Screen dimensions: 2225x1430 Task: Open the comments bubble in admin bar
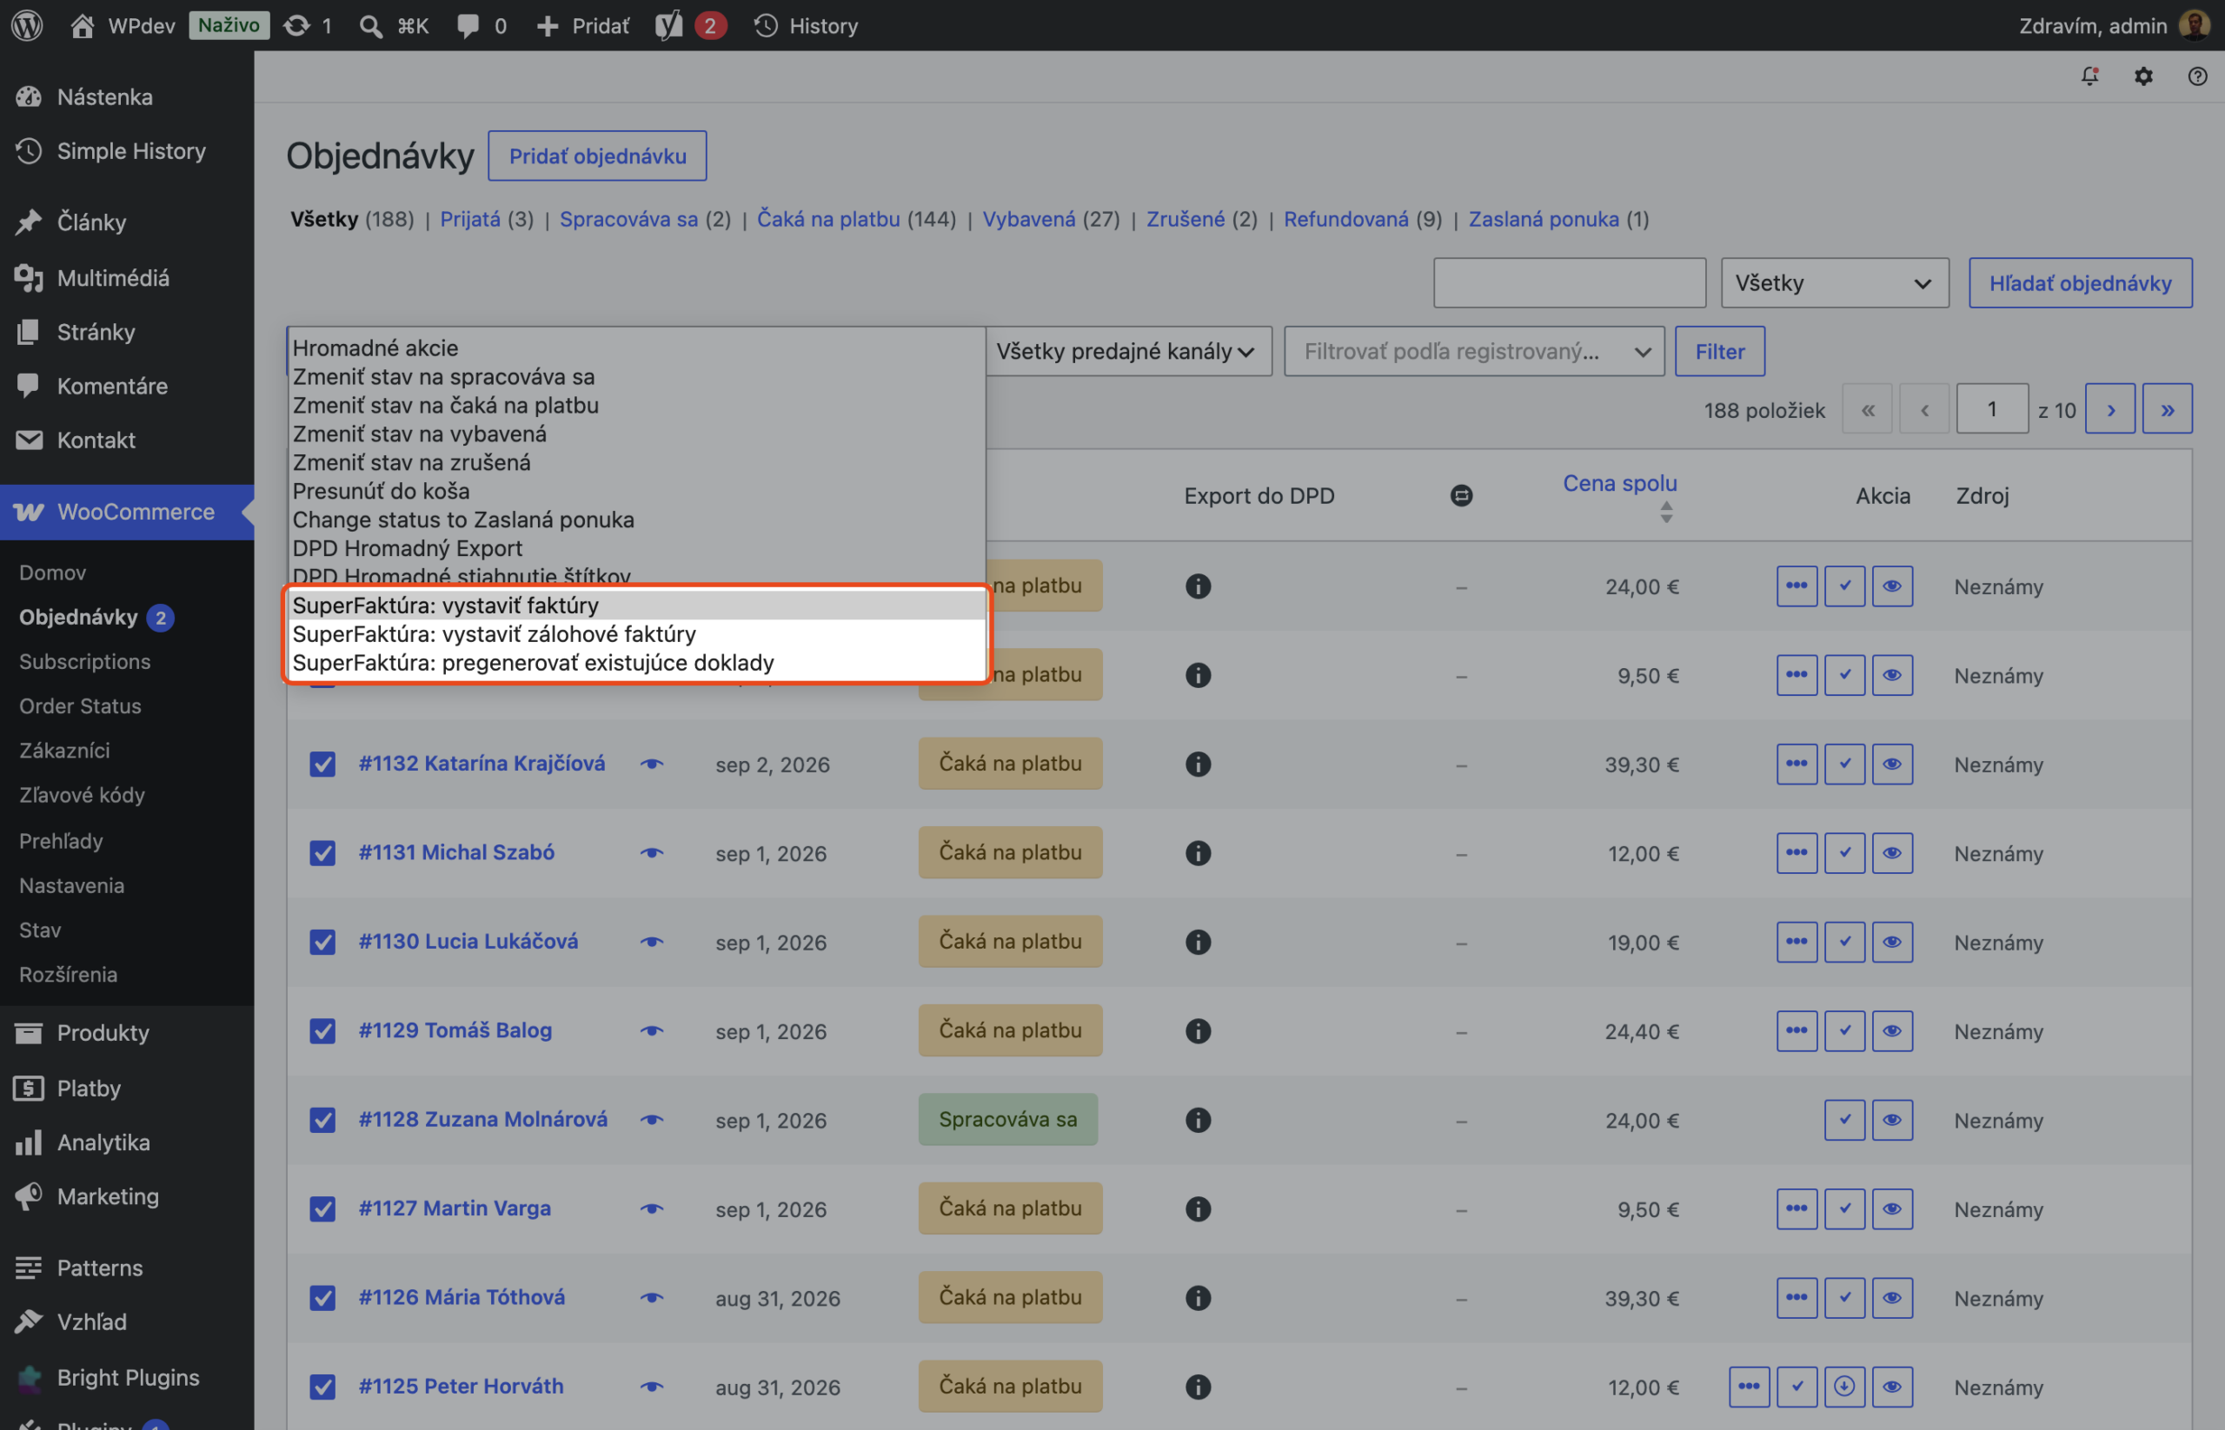pos(482,25)
